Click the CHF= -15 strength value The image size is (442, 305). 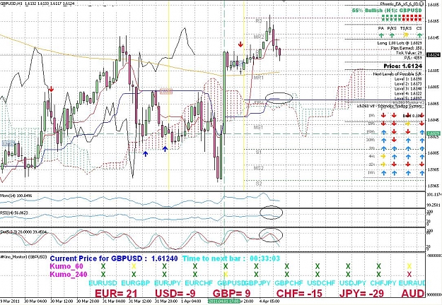[299, 294]
